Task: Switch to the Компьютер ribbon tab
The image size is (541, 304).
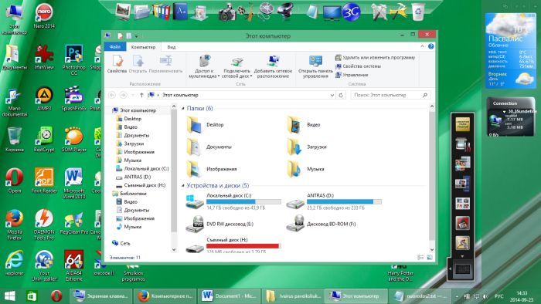Action: [x=143, y=47]
